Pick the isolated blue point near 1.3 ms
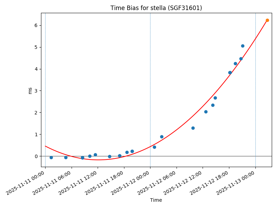The image size is (278, 208). click(193, 128)
